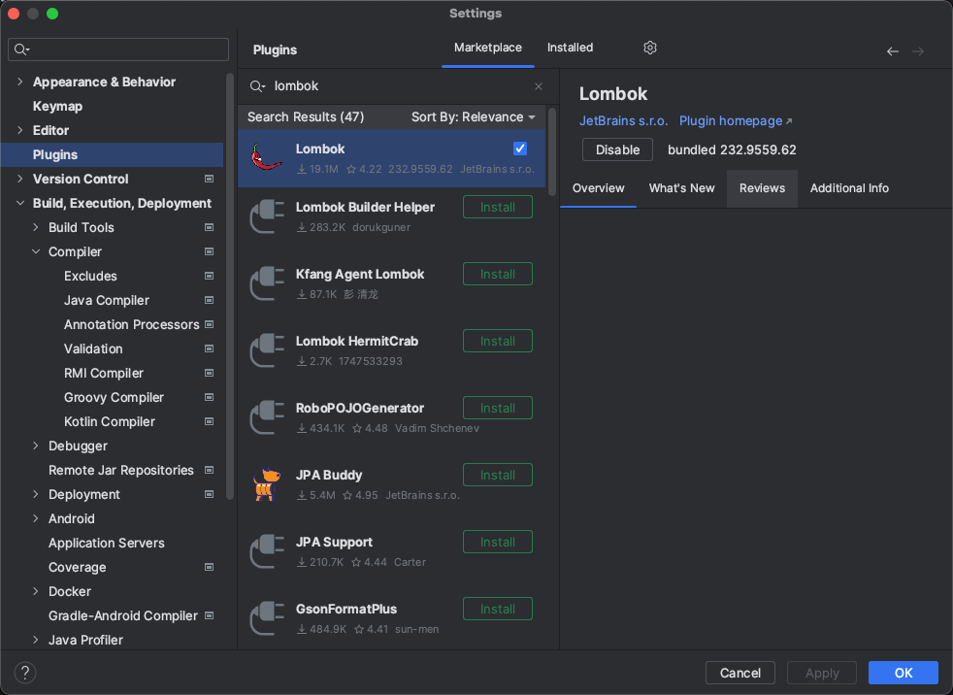This screenshot has width=953, height=695.
Task: Expand the Editor section
Action: [x=20, y=130]
